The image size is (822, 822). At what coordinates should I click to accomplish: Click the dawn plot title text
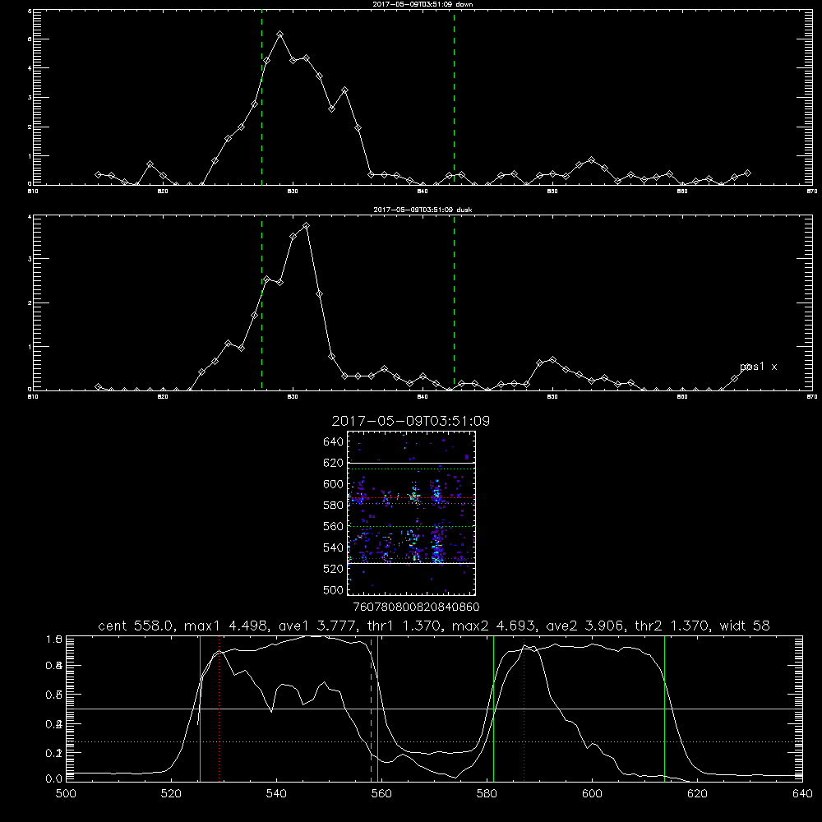click(x=423, y=4)
